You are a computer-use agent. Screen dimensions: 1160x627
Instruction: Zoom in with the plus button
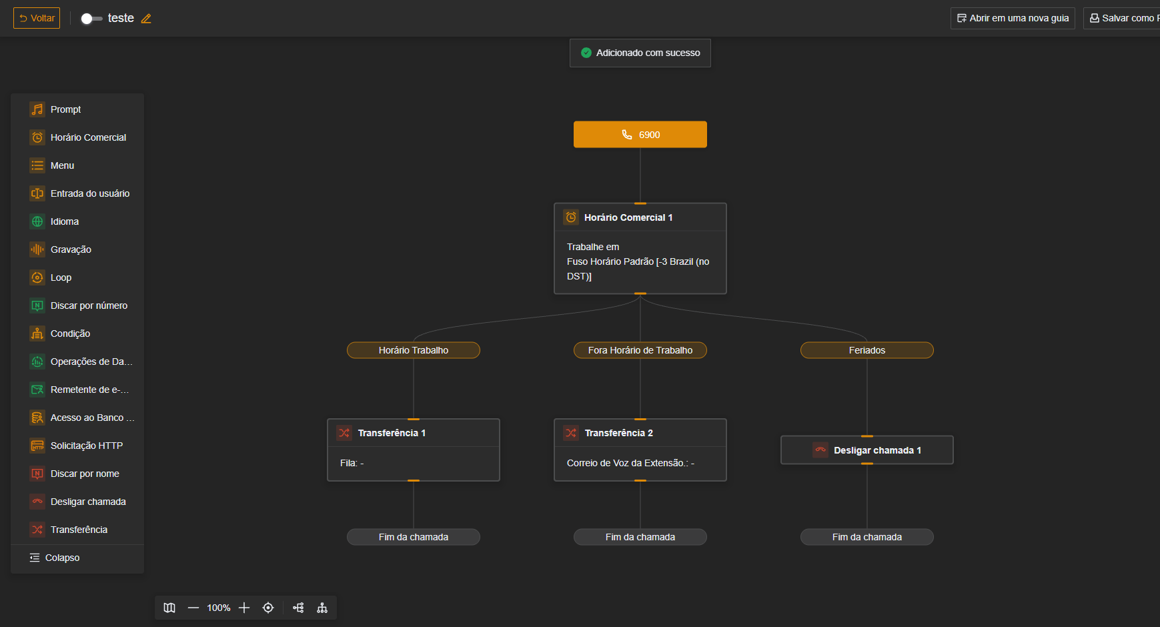point(244,608)
